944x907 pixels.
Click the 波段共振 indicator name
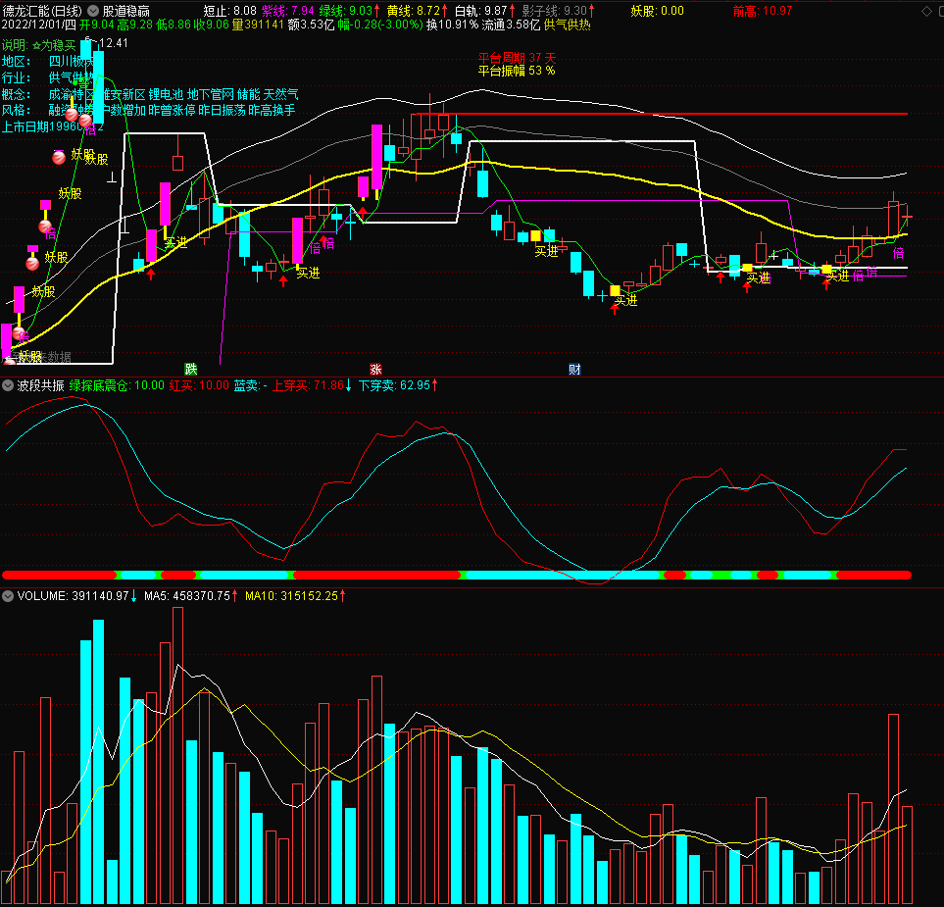[x=41, y=385]
